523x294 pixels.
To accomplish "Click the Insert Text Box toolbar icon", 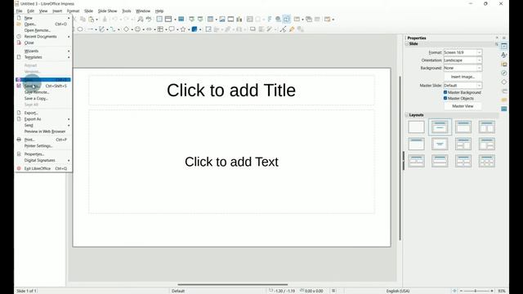I will pos(249,20).
